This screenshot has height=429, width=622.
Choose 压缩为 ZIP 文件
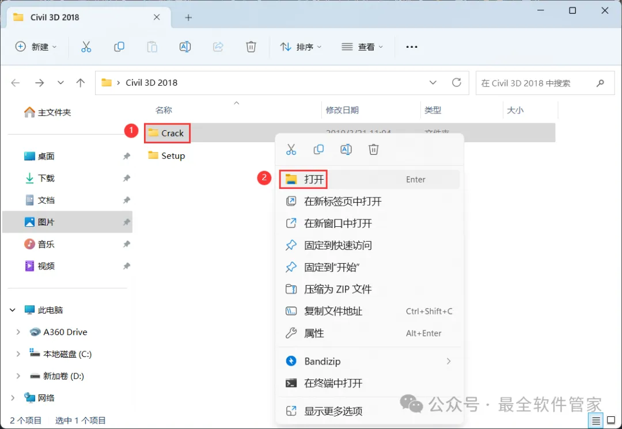tap(369, 289)
